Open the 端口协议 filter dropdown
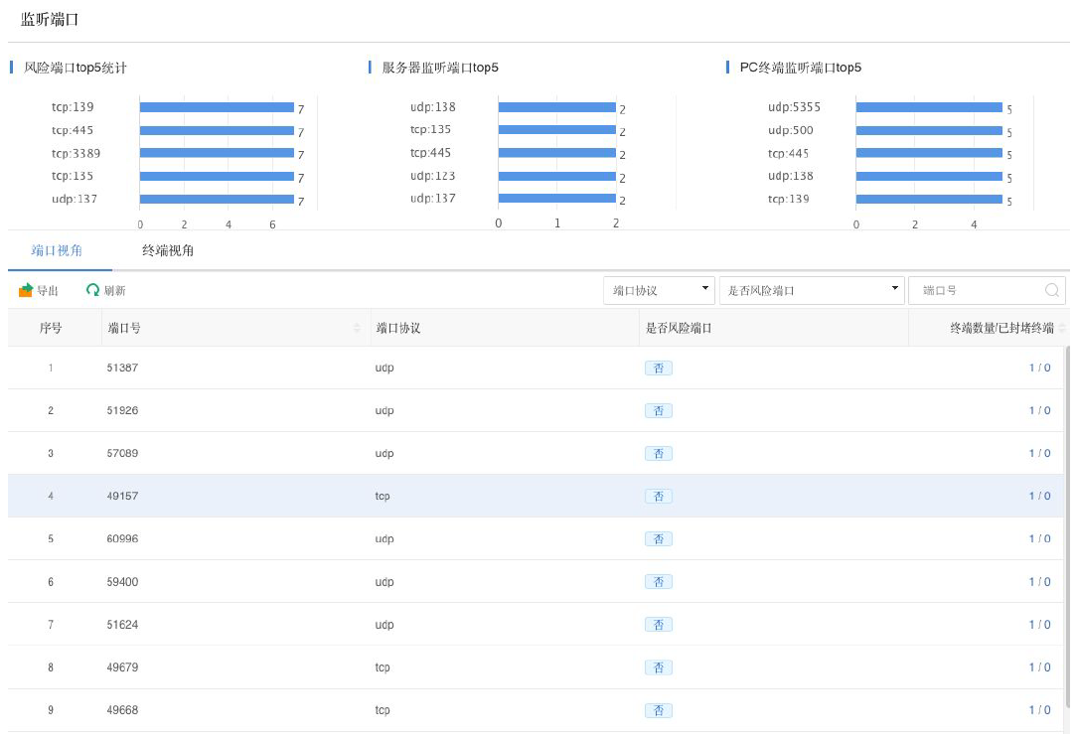 660,290
